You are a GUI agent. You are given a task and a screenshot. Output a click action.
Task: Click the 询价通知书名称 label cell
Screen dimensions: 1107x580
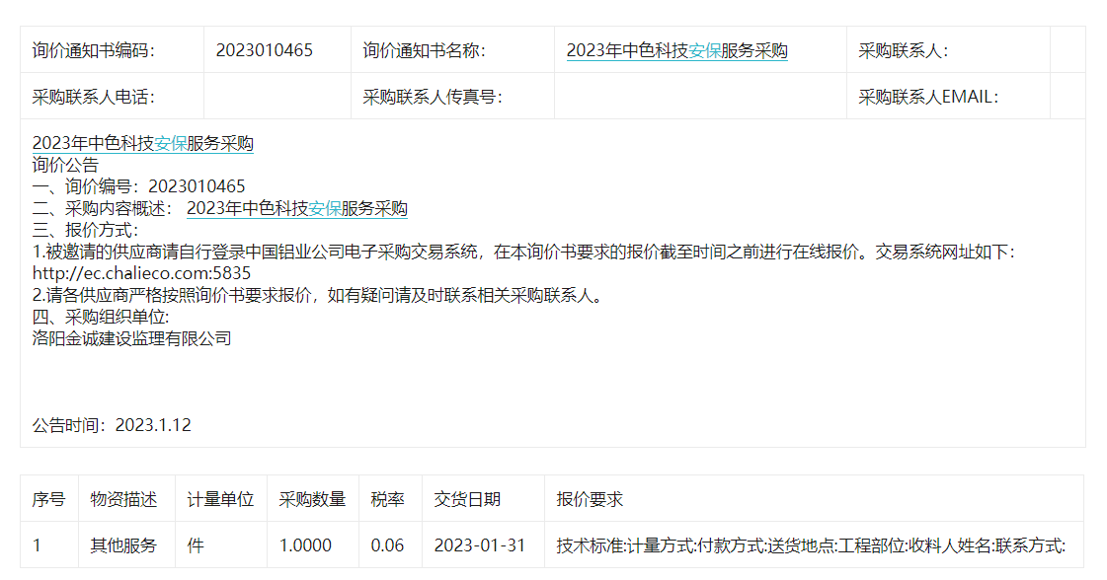click(424, 51)
